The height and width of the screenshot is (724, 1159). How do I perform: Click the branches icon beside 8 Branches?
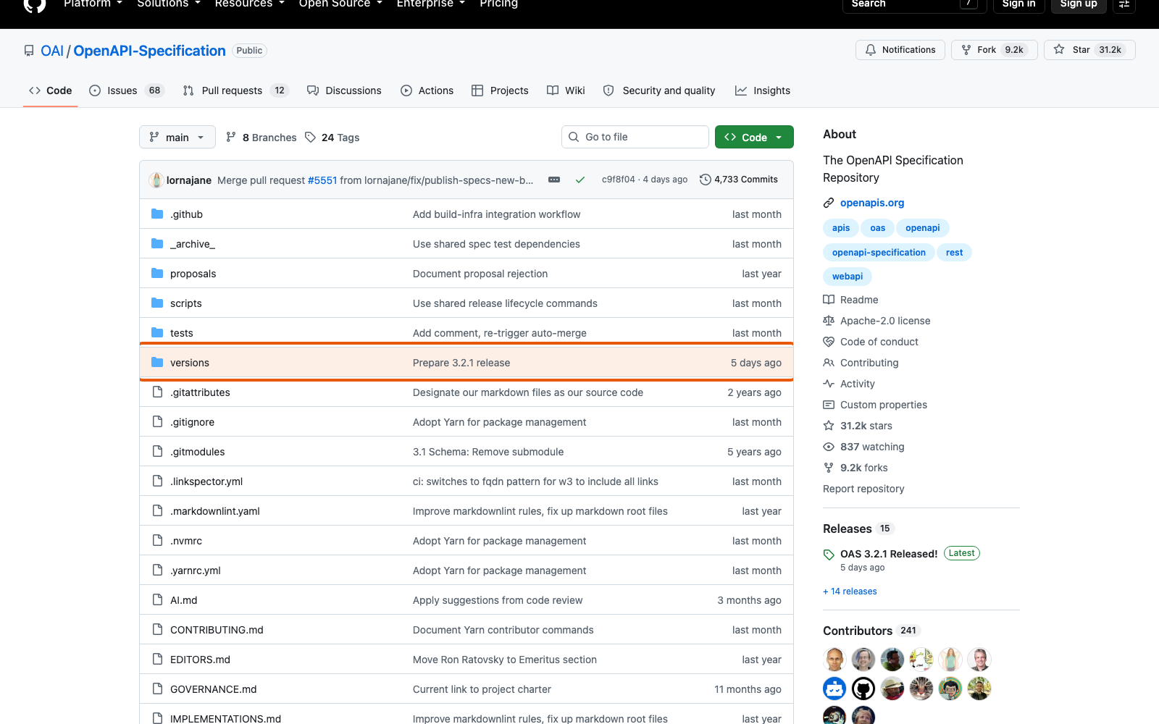tap(231, 137)
